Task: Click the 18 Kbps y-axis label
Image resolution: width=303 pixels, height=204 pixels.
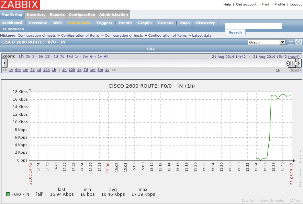Action: tap(20, 92)
